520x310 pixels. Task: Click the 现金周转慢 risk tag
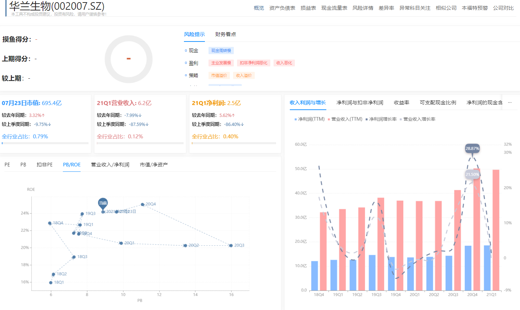[221, 51]
